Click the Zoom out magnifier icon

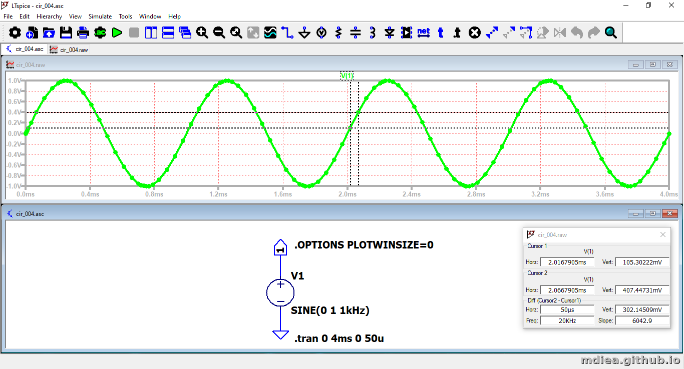pos(219,33)
